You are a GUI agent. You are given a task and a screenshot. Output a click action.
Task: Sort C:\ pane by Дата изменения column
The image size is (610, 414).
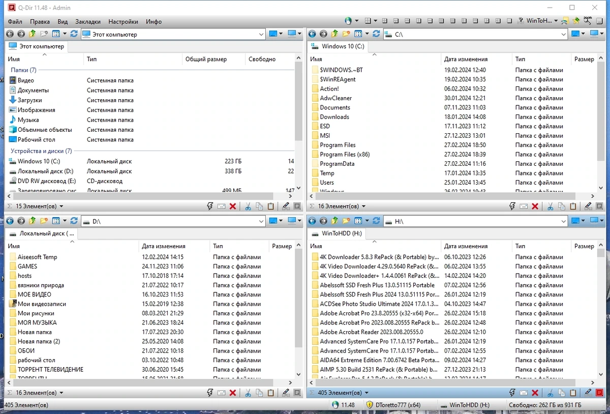point(476,59)
